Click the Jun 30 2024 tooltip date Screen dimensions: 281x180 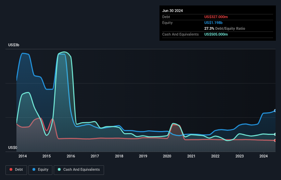pyautogui.click(x=173, y=11)
